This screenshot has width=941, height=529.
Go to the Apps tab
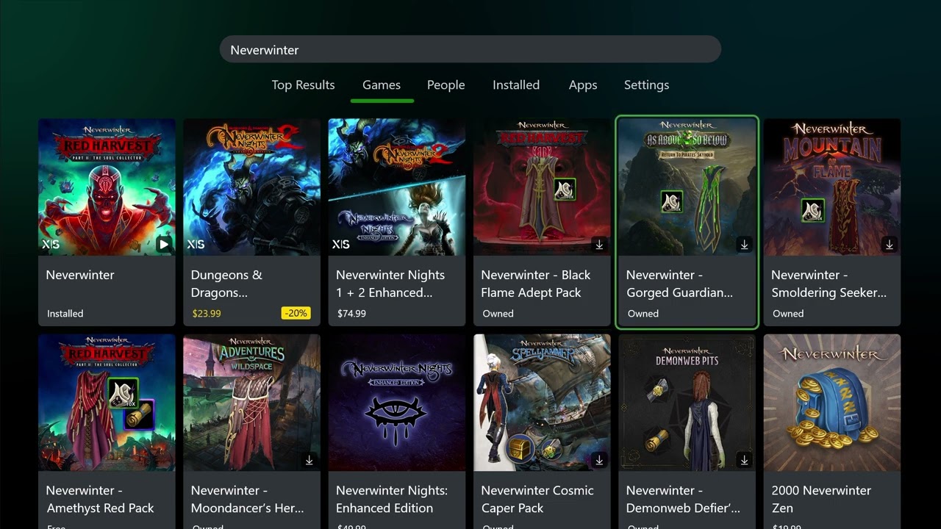(583, 85)
